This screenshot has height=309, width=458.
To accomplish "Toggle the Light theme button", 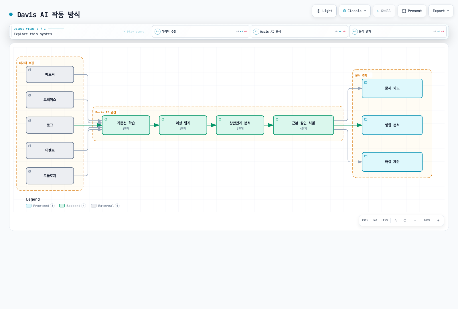I will pos(324,11).
